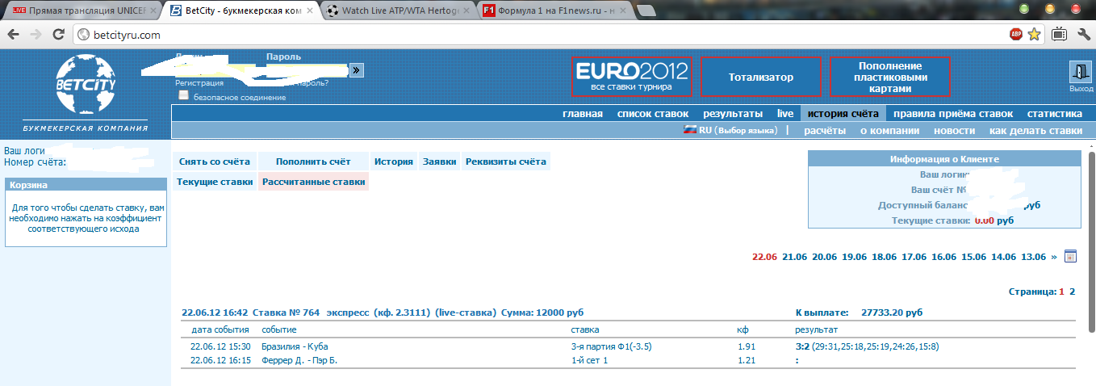Select date 13.06
The width and height of the screenshot is (1096, 386).
[x=1034, y=257]
